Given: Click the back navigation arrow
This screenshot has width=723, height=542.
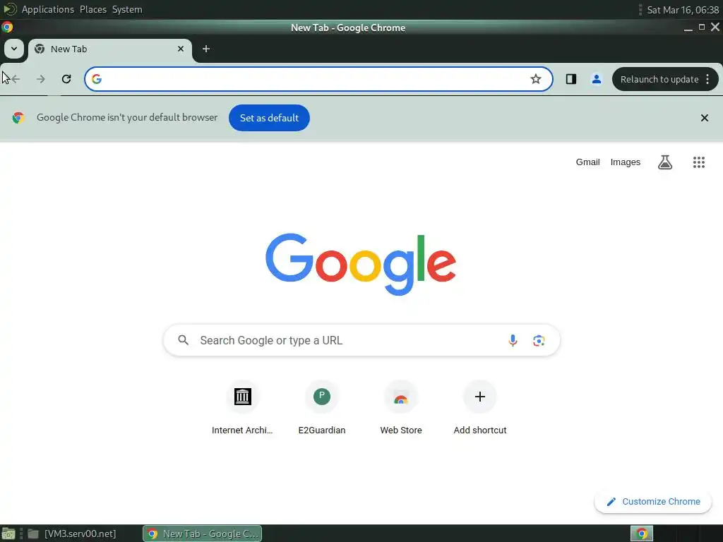Looking at the screenshot, I should pos(16,79).
